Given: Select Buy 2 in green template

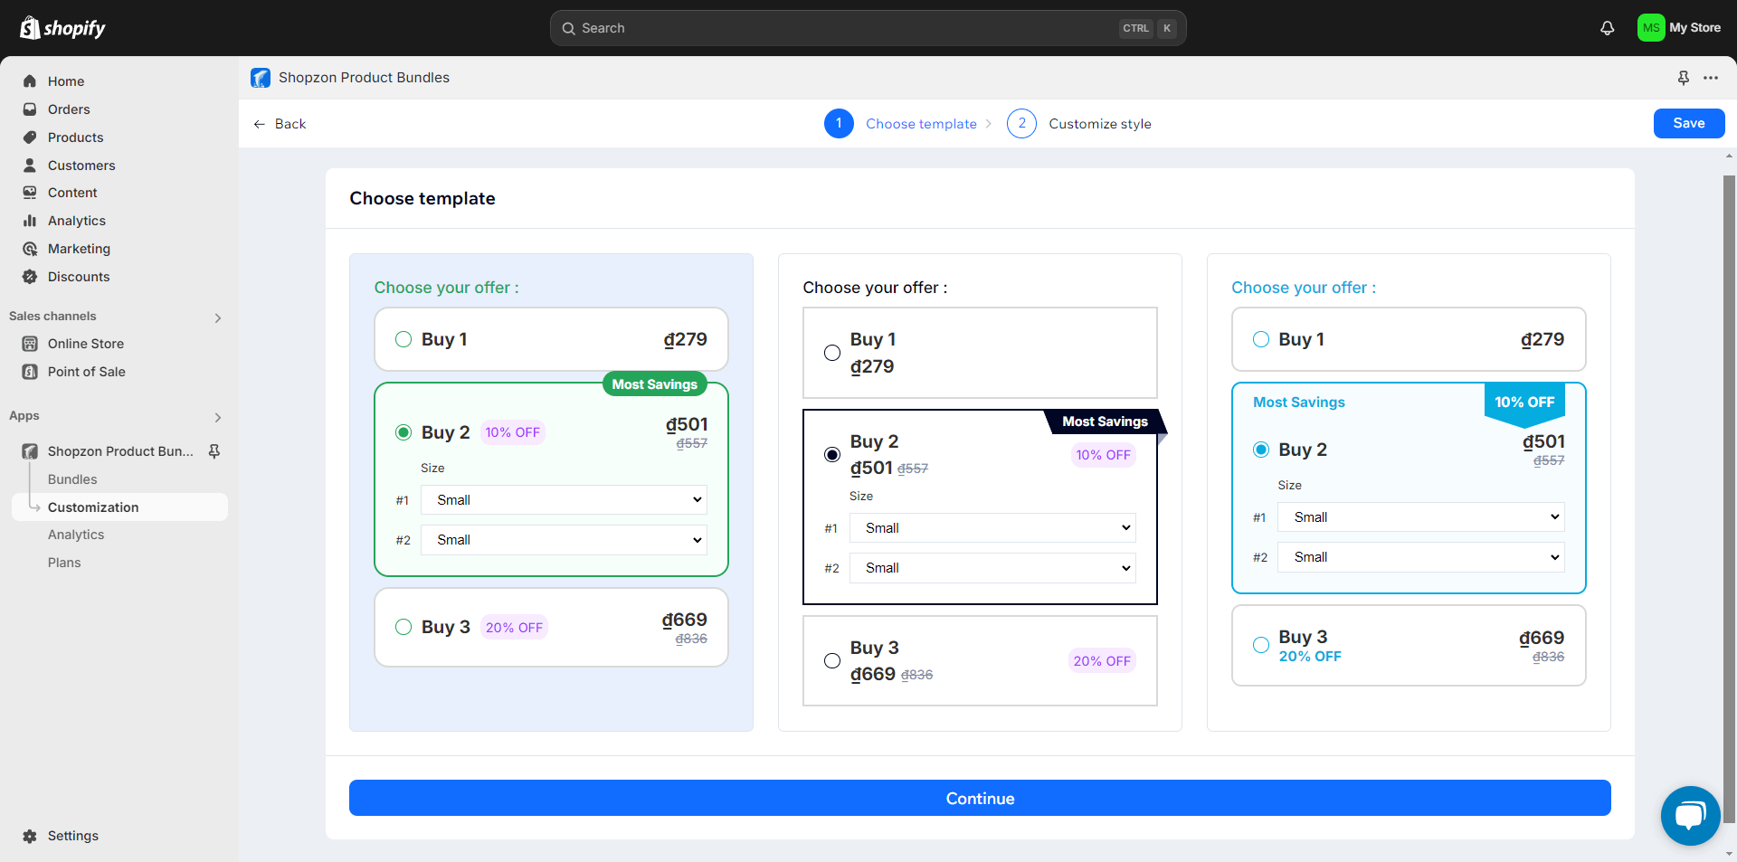Looking at the screenshot, I should pos(403,432).
